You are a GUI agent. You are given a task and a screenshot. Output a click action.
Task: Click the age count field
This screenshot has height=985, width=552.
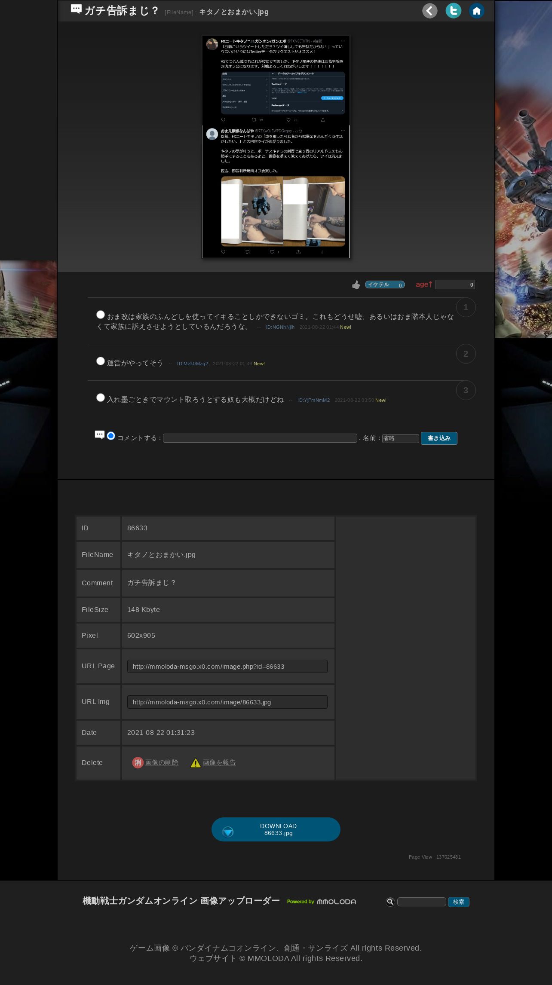tap(455, 284)
